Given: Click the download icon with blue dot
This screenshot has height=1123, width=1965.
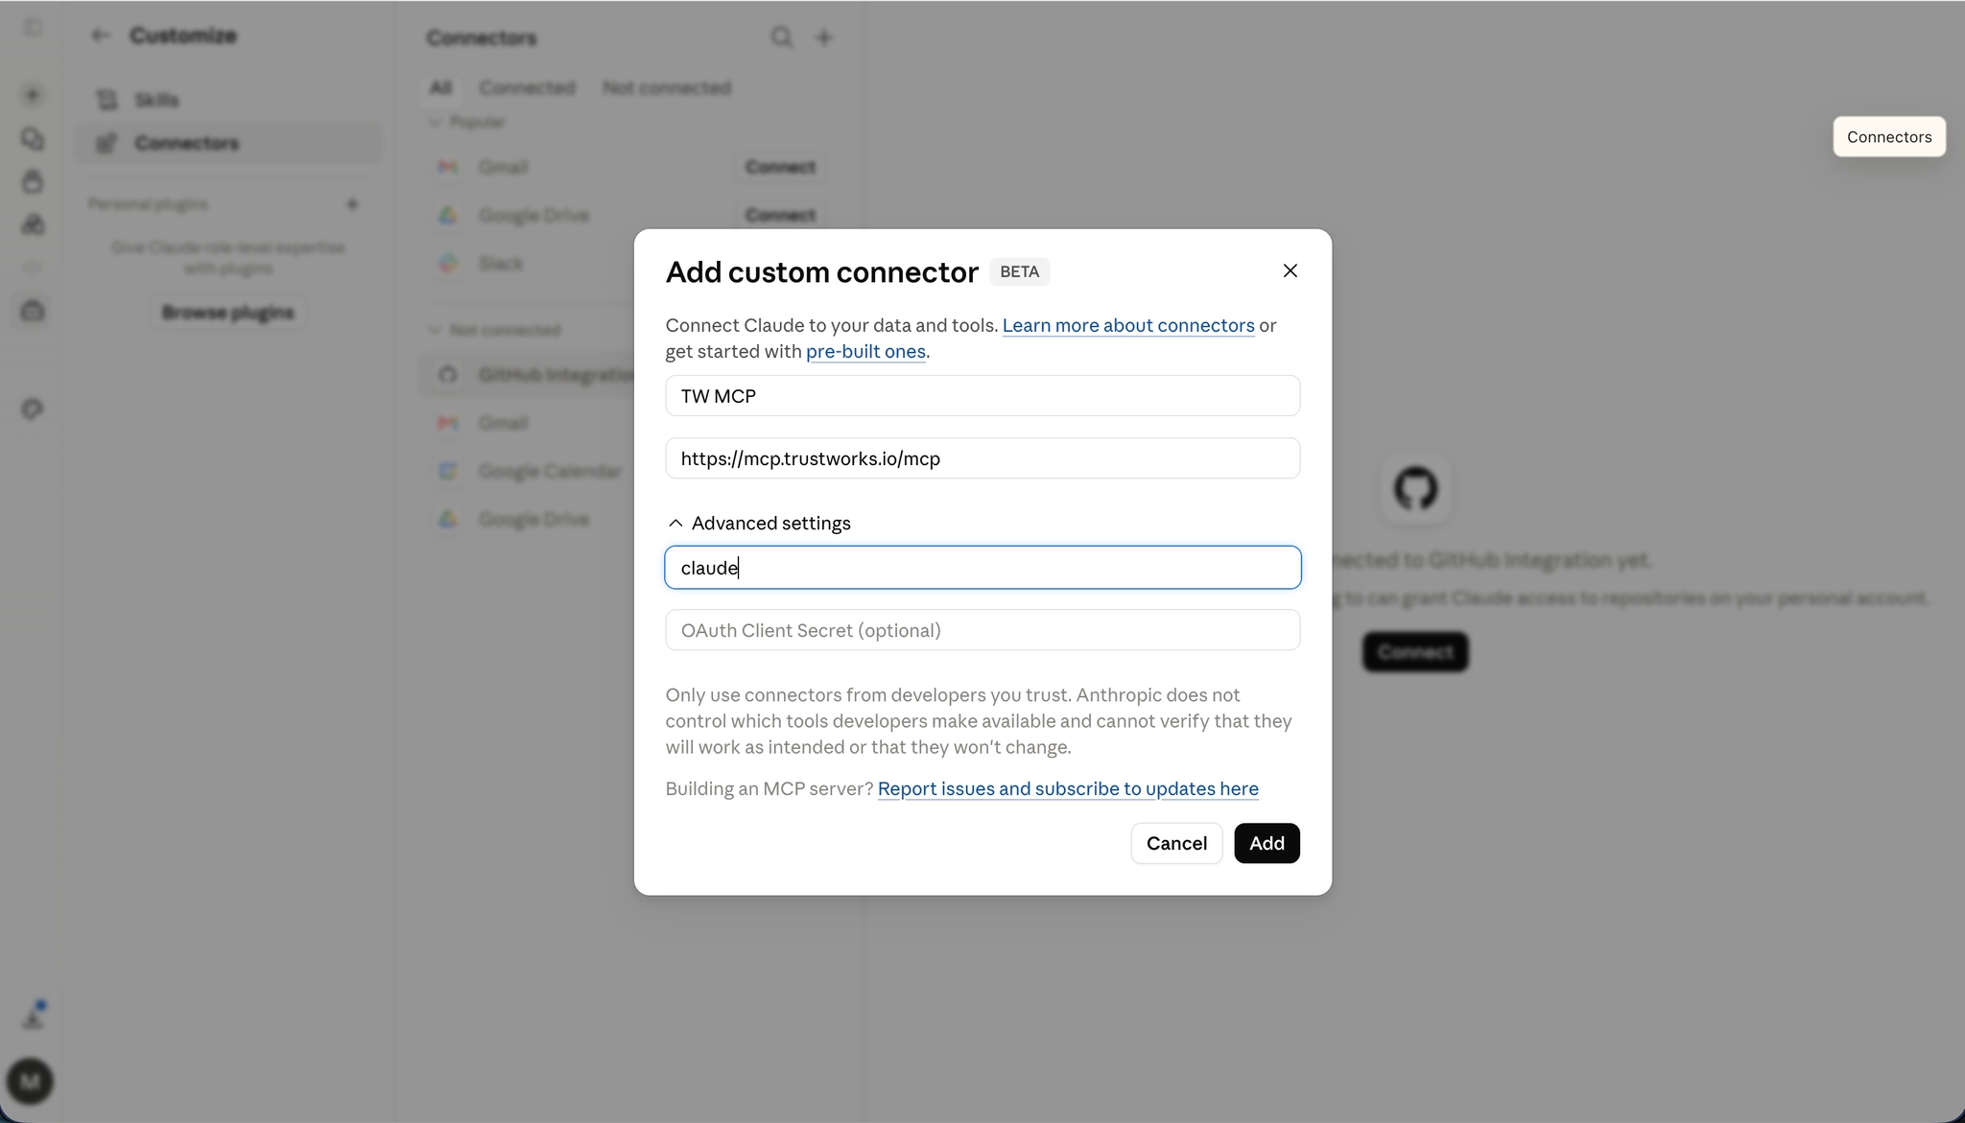Looking at the screenshot, I should (x=34, y=1017).
